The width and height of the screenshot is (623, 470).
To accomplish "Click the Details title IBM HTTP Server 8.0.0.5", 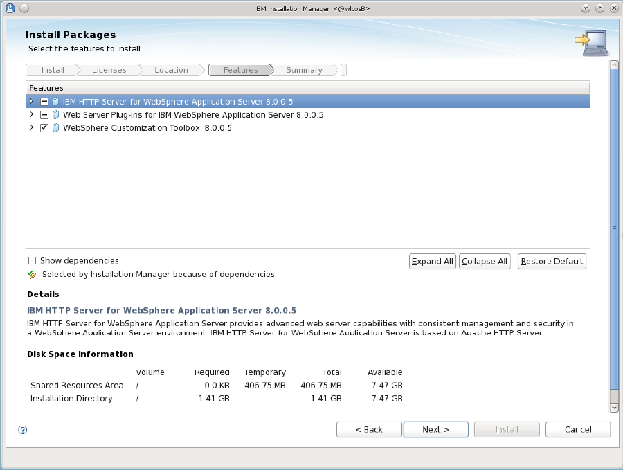I will pyautogui.click(x=161, y=310).
